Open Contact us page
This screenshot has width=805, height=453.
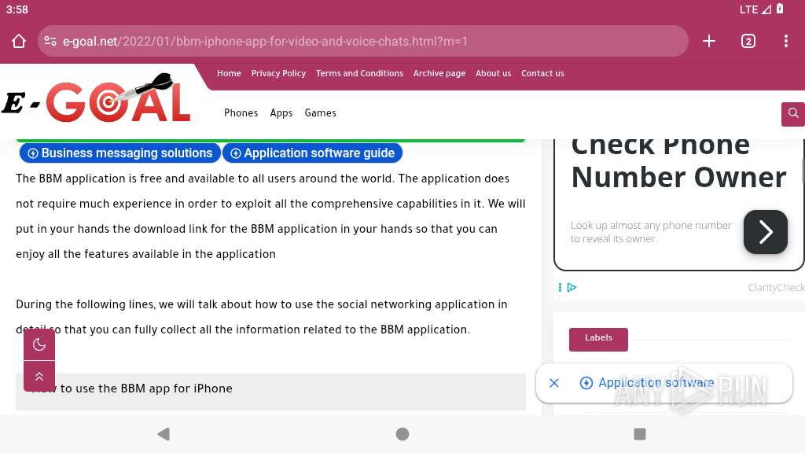pyautogui.click(x=542, y=73)
